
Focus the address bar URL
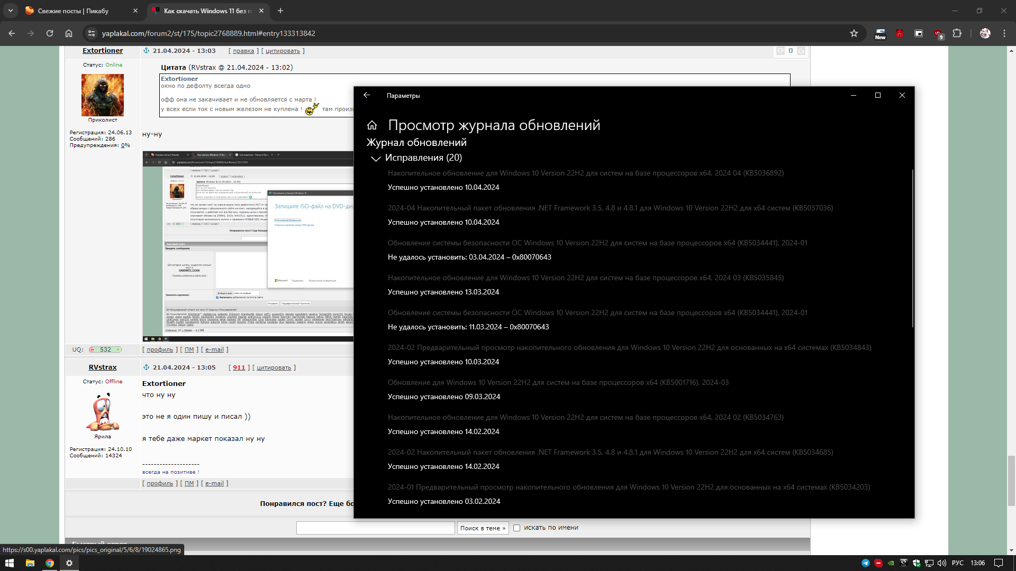[x=208, y=33]
